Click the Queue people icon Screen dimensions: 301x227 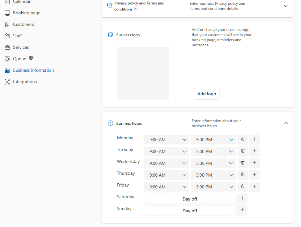tap(7, 58)
